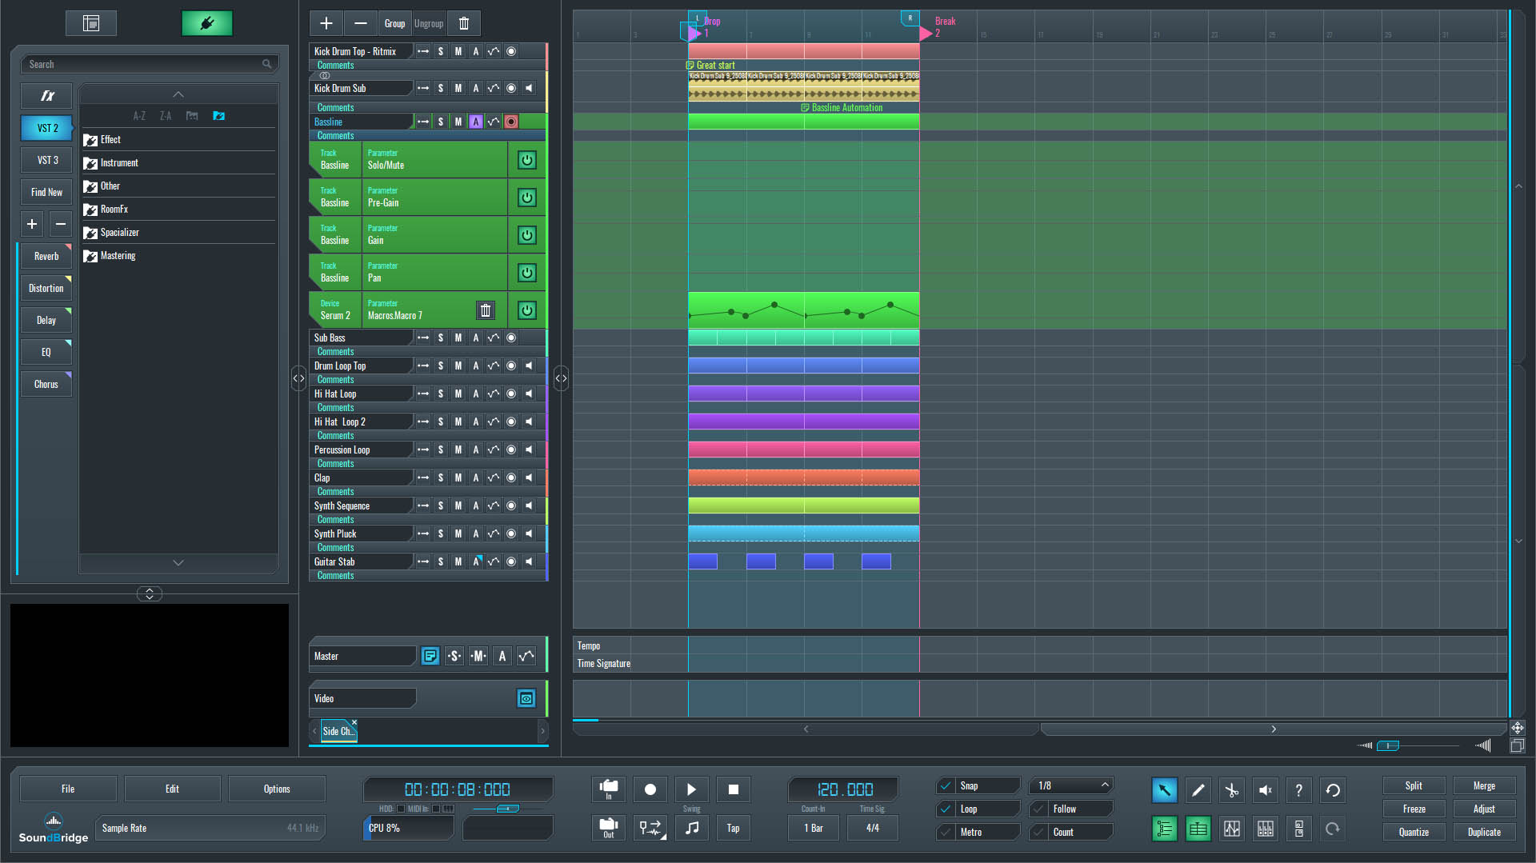Select the Side Ch.. bottom tab
The height and width of the screenshot is (863, 1536).
338,731
